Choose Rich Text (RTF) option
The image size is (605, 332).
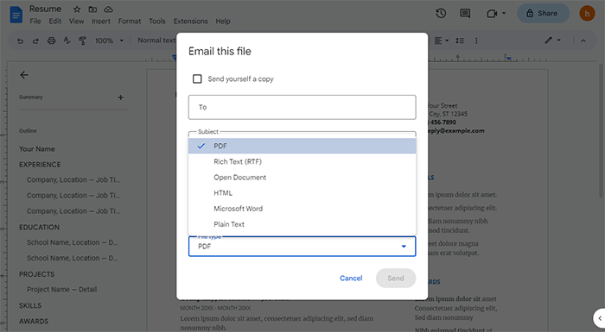pyautogui.click(x=302, y=162)
